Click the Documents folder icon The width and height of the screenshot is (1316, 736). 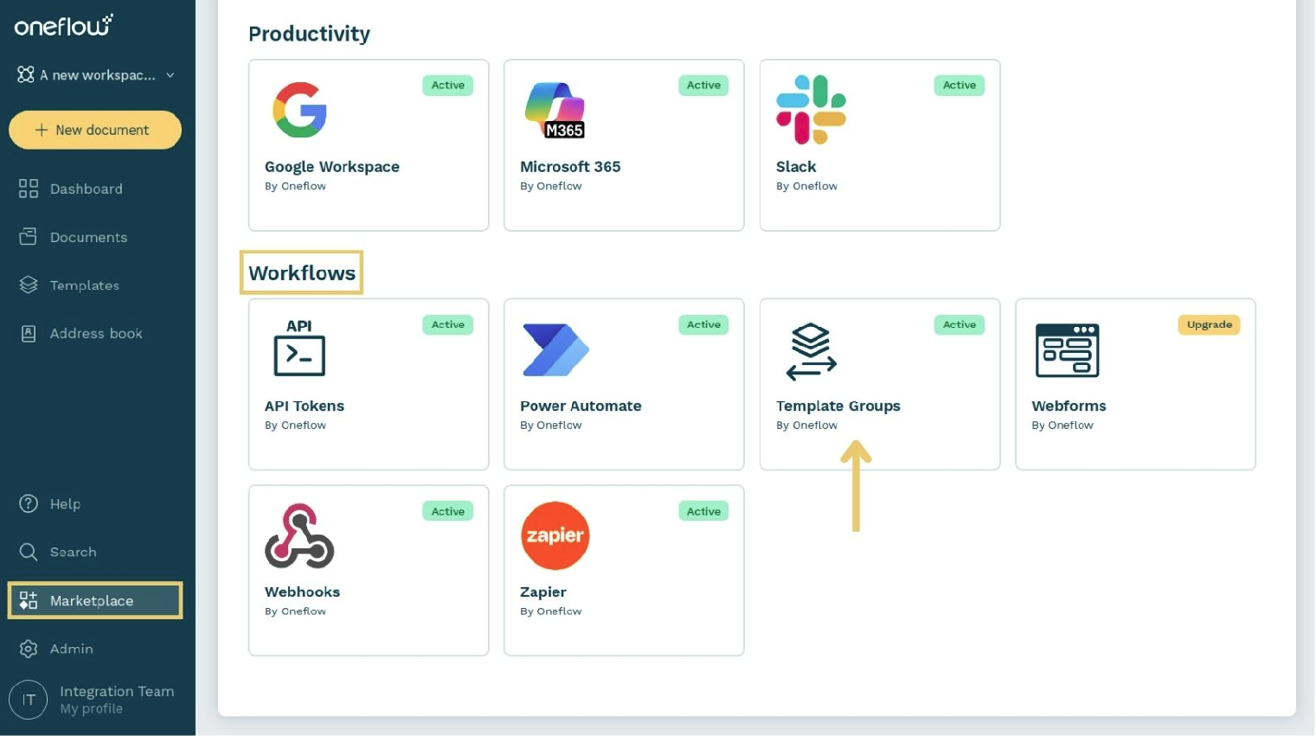tap(29, 236)
